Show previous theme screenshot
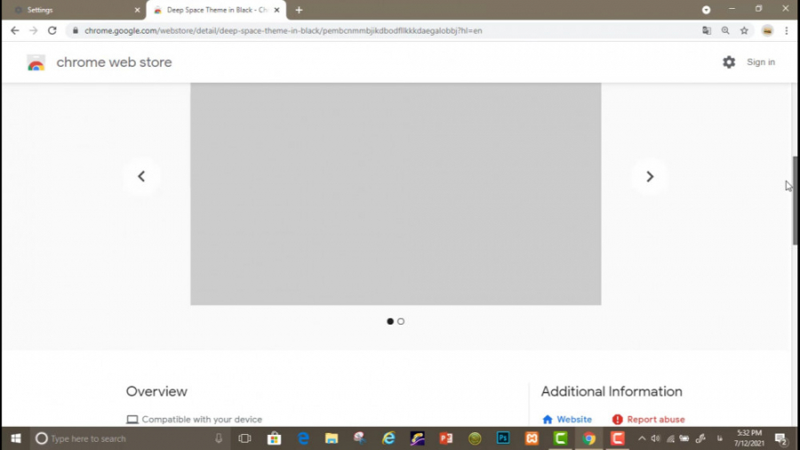Screen dimensions: 800x450 141,176
